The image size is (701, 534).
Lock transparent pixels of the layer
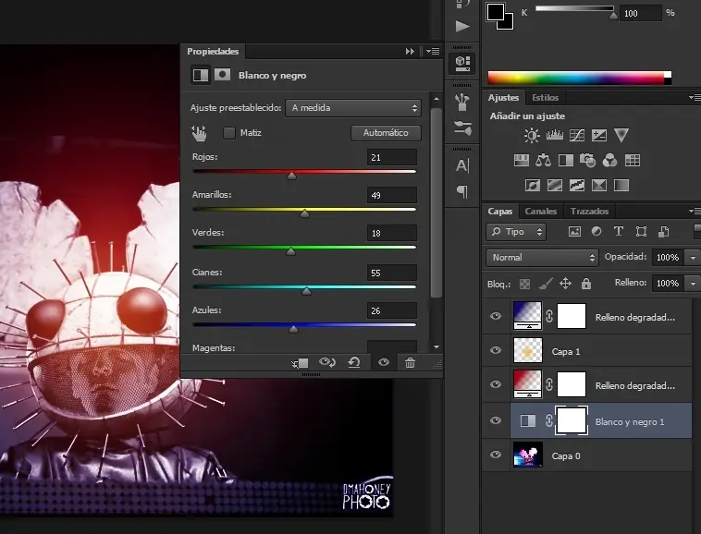pyautogui.click(x=524, y=284)
